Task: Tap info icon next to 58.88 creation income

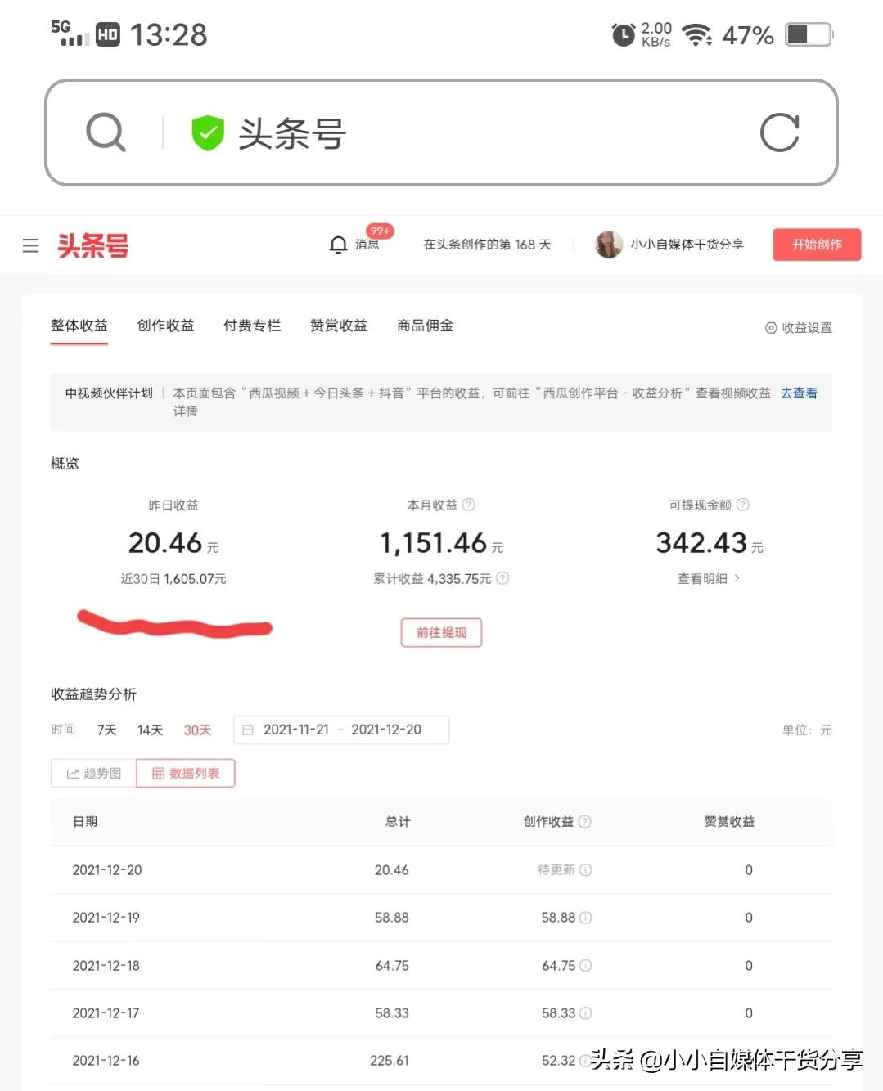Action: (x=586, y=918)
